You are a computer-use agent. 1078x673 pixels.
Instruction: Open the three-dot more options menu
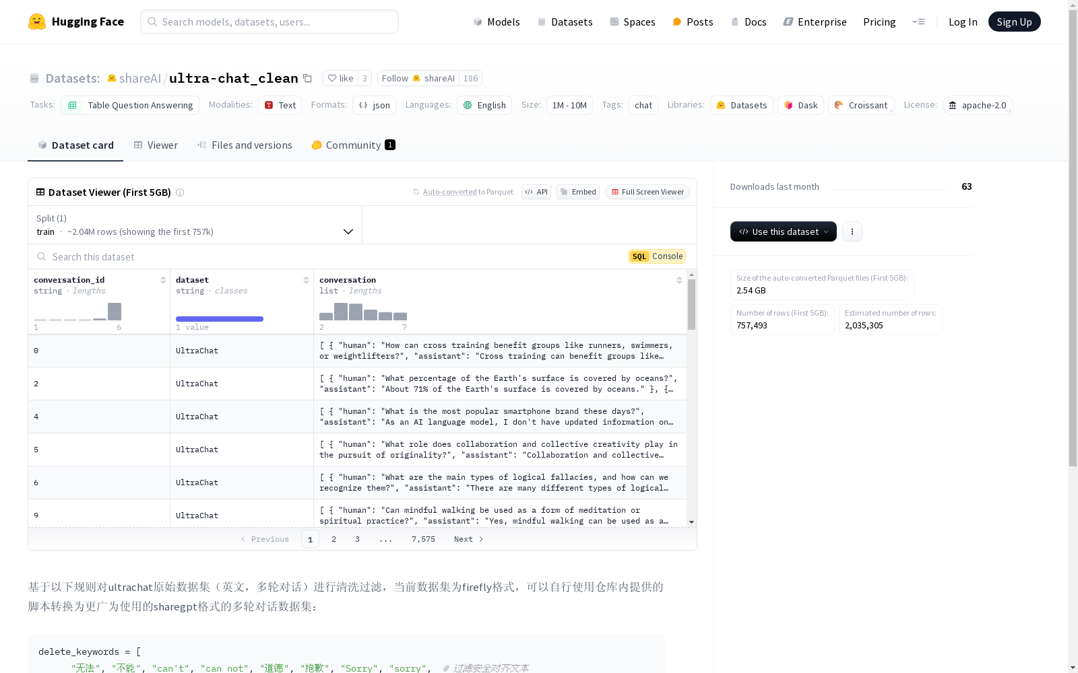tap(852, 232)
